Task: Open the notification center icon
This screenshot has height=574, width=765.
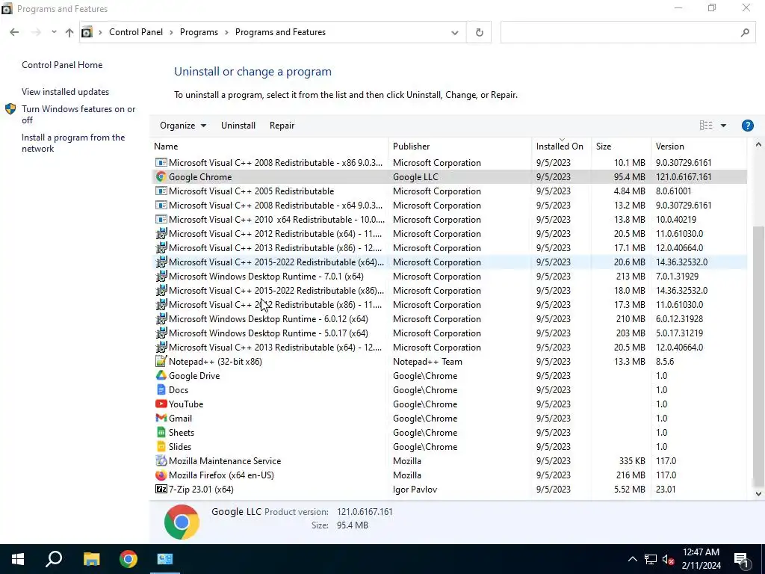Action: coord(740,559)
